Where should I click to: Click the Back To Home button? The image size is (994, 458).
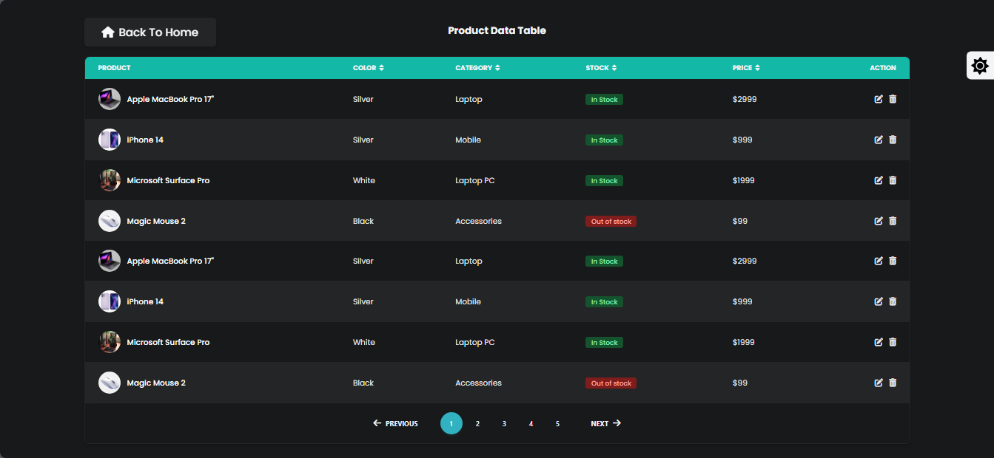coord(150,33)
